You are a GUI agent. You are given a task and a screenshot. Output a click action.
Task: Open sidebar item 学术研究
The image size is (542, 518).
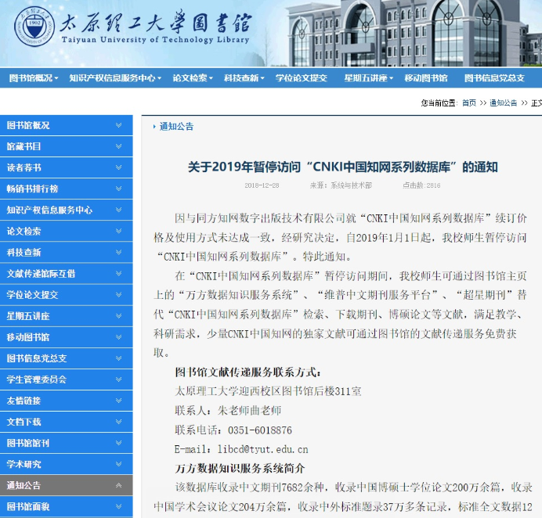click(66, 464)
